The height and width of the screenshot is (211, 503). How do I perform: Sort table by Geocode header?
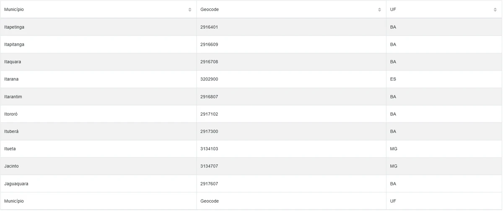(x=210, y=10)
